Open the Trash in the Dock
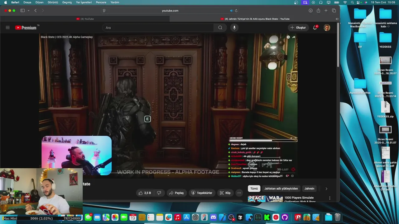Viewport: 399px width, 224px height. point(338,217)
